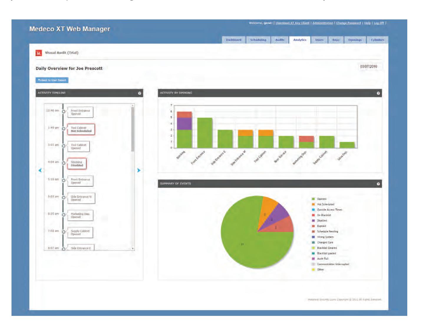The image size is (422, 330).
Task: Click the Other yellow legend swatch
Action: [x=314, y=270]
